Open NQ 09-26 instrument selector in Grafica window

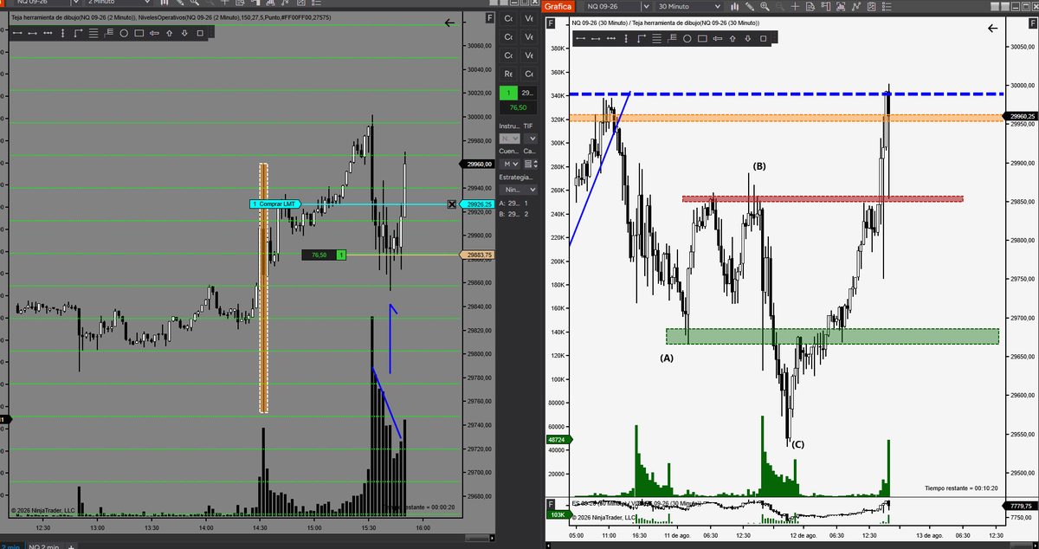click(x=618, y=7)
